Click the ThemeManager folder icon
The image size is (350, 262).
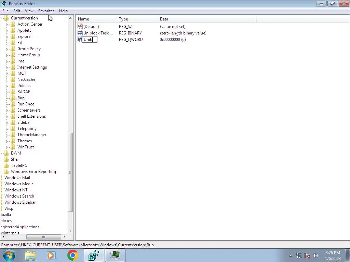(13, 134)
